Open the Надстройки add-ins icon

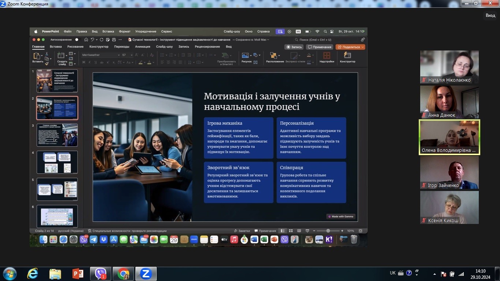[x=327, y=55]
